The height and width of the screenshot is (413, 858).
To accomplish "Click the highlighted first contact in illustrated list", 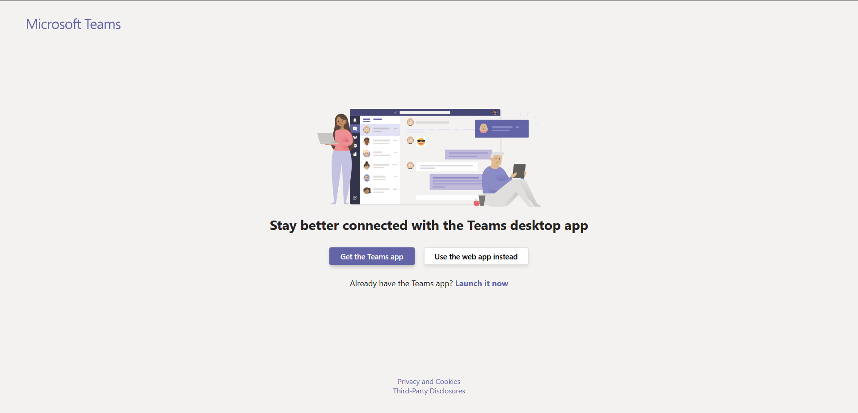I will click(x=380, y=129).
